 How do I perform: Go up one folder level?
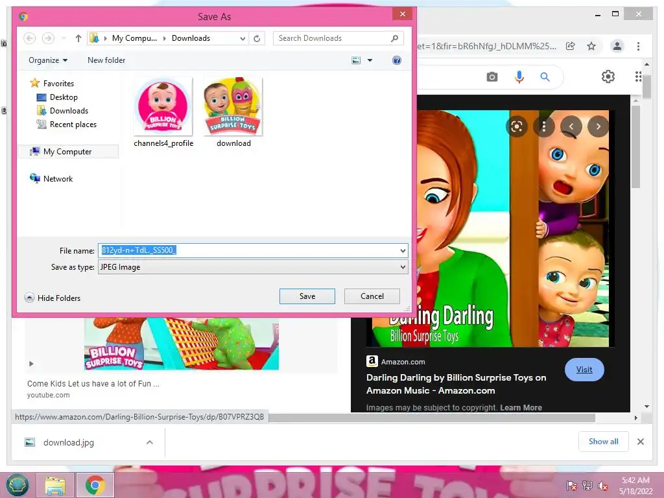[x=78, y=38]
